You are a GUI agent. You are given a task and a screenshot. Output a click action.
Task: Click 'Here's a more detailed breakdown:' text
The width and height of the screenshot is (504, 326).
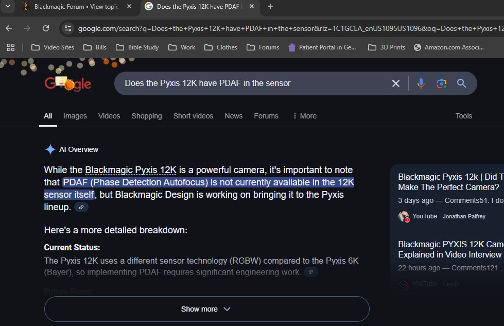[116, 230]
